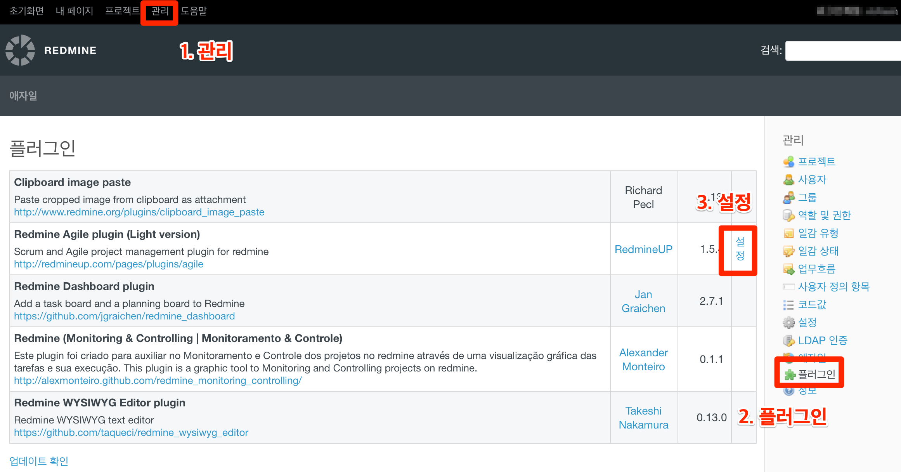This screenshot has height=472, width=901.
Task: Go to 내 페이지 in top menu
Action: (75, 11)
